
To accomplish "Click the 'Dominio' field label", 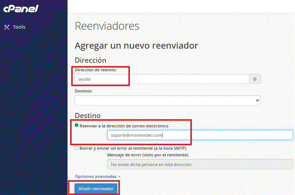I will coord(83,91).
